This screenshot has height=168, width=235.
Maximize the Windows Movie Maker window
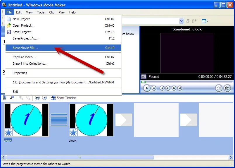[223, 5]
